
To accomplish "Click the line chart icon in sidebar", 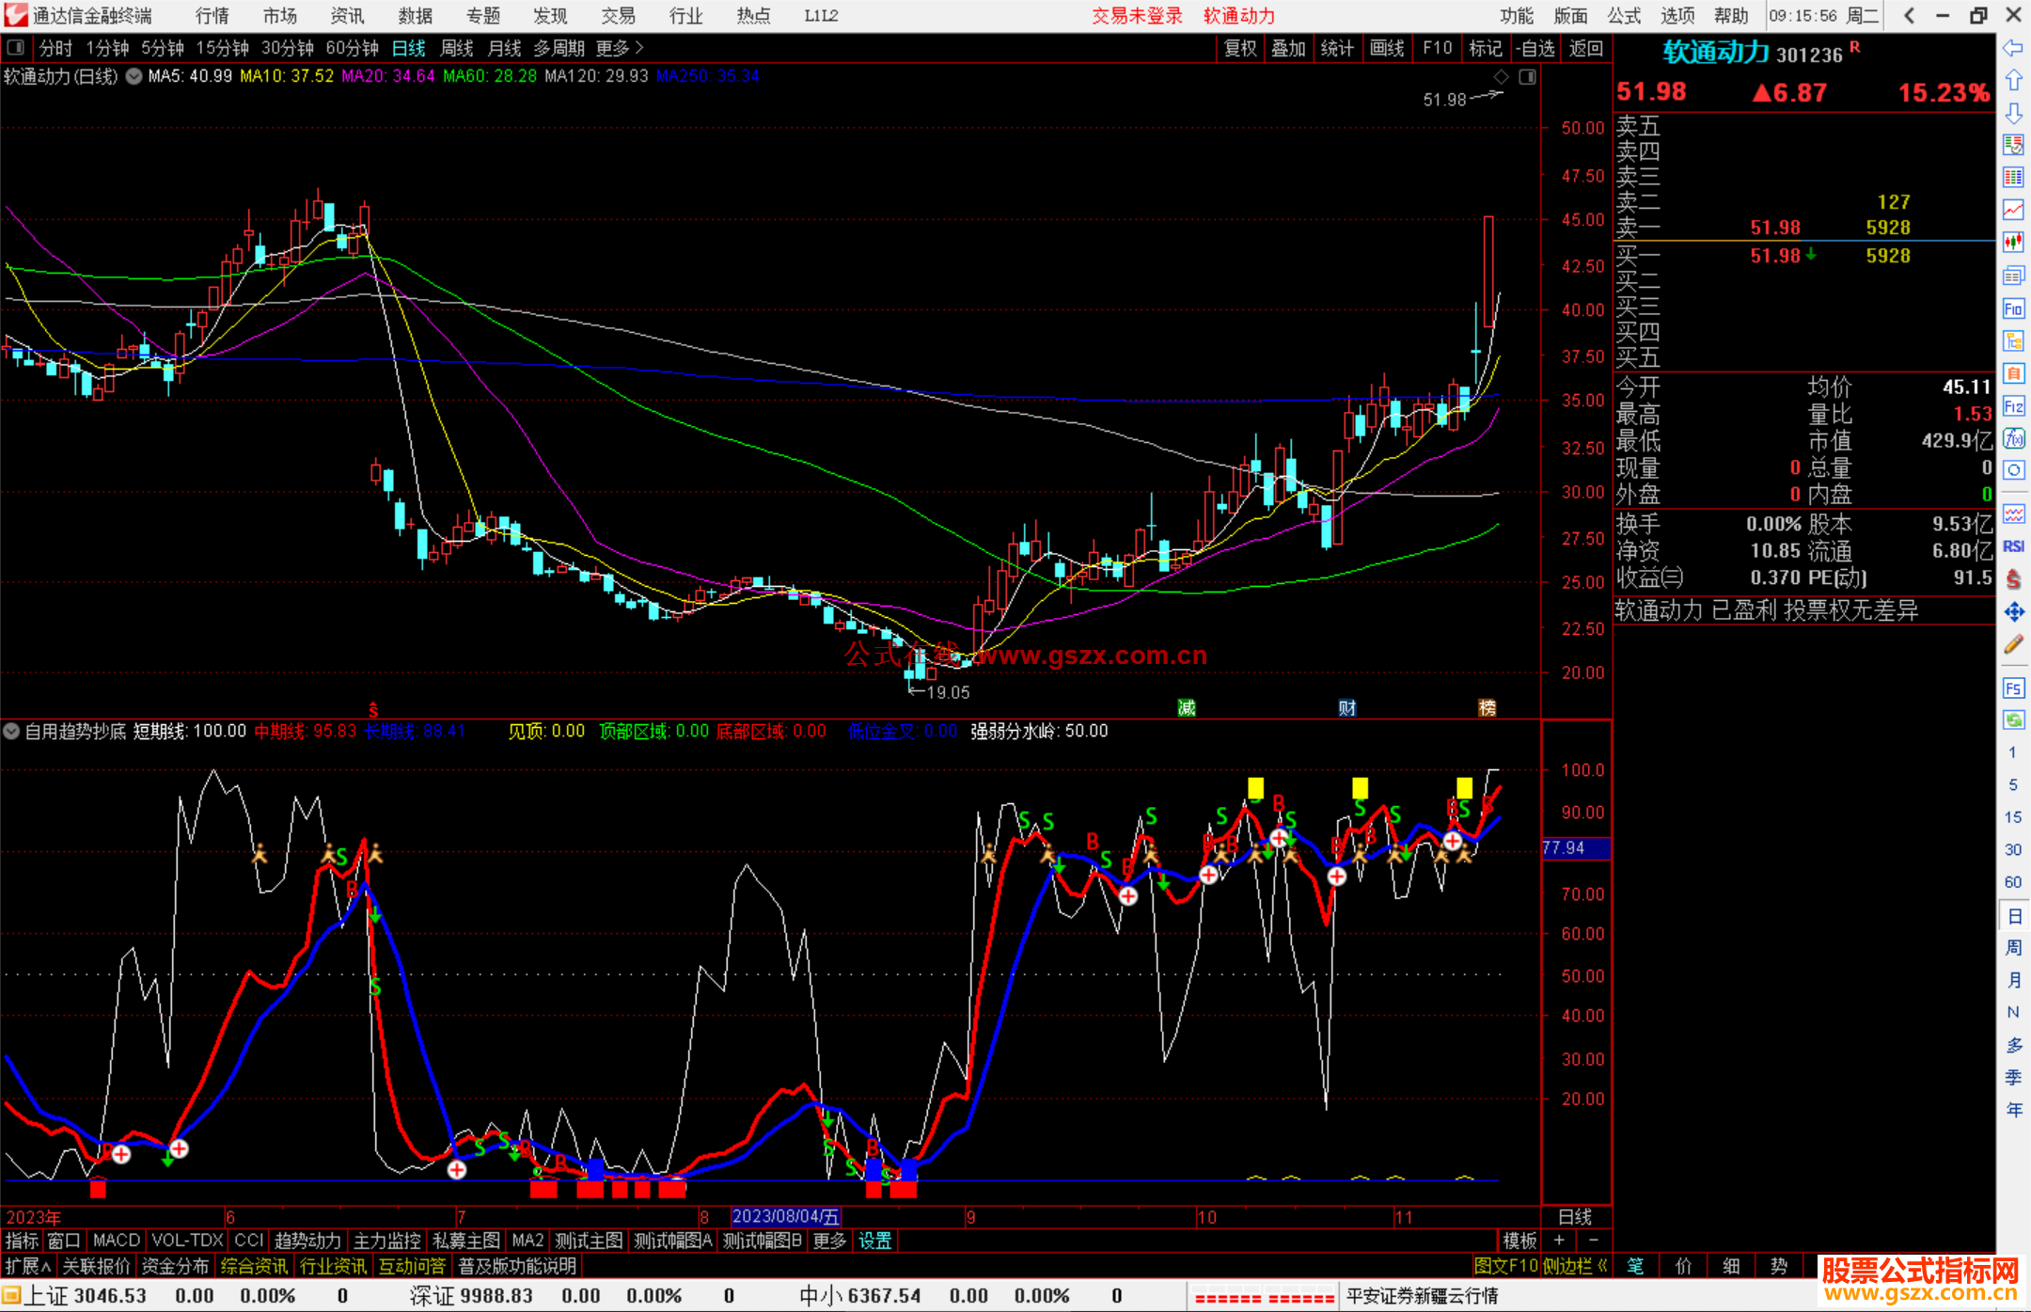I will point(2013,210).
